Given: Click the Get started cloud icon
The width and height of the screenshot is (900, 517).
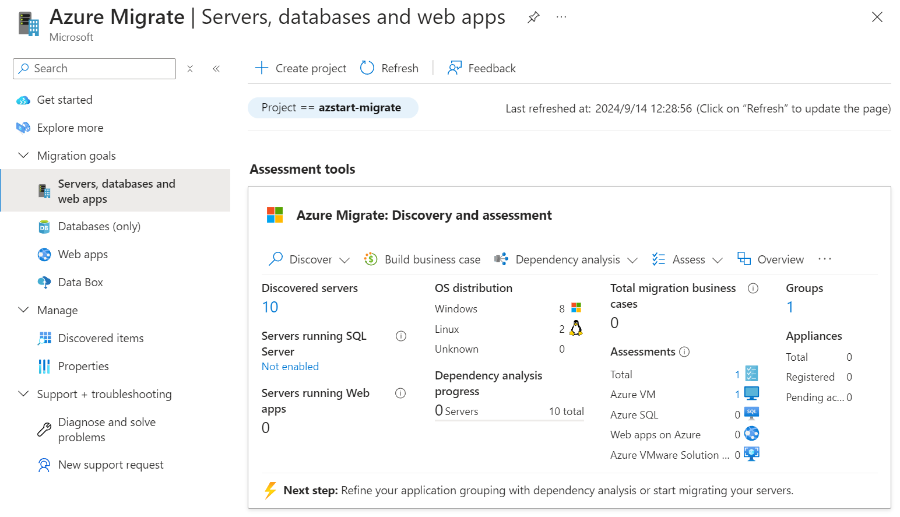Looking at the screenshot, I should click(x=23, y=100).
